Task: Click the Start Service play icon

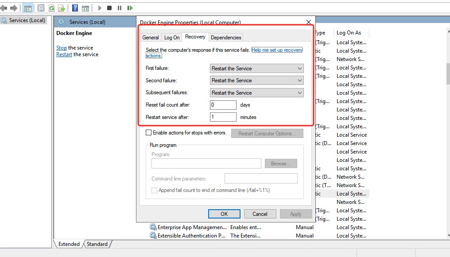Action: pos(99,8)
